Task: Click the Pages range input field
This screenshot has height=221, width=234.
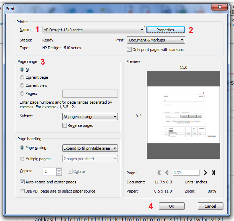Action: tap(90, 93)
